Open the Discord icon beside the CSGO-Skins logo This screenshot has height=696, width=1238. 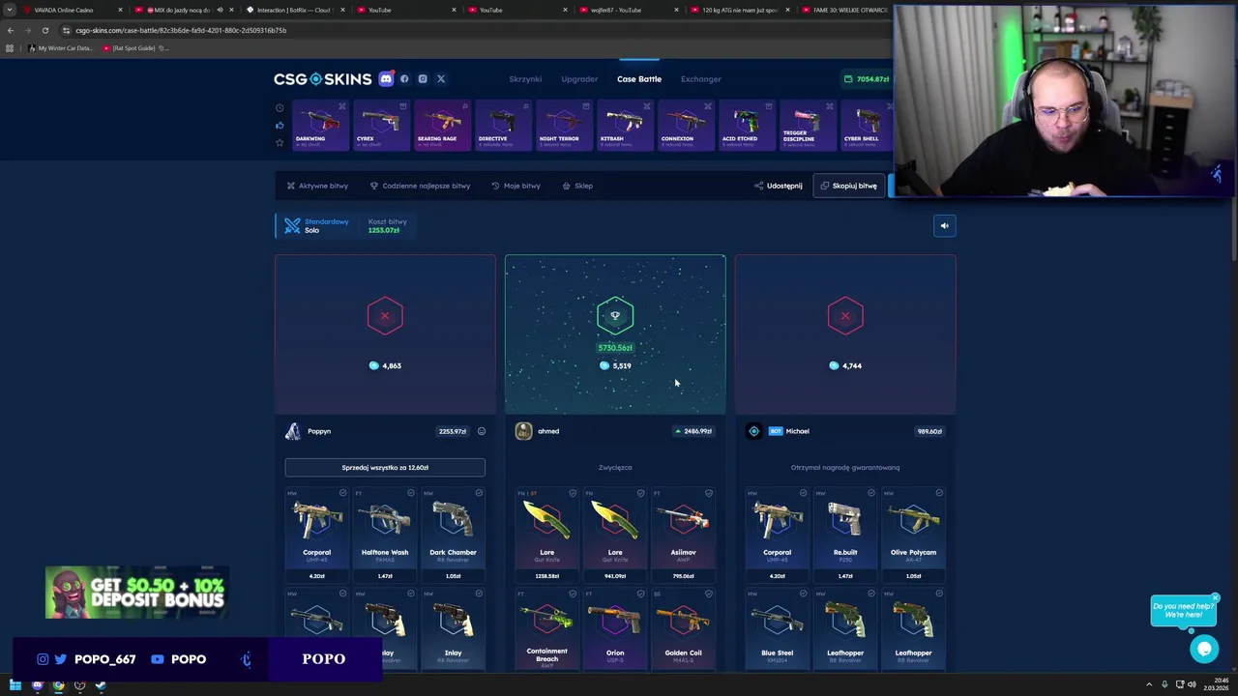point(386,79)
